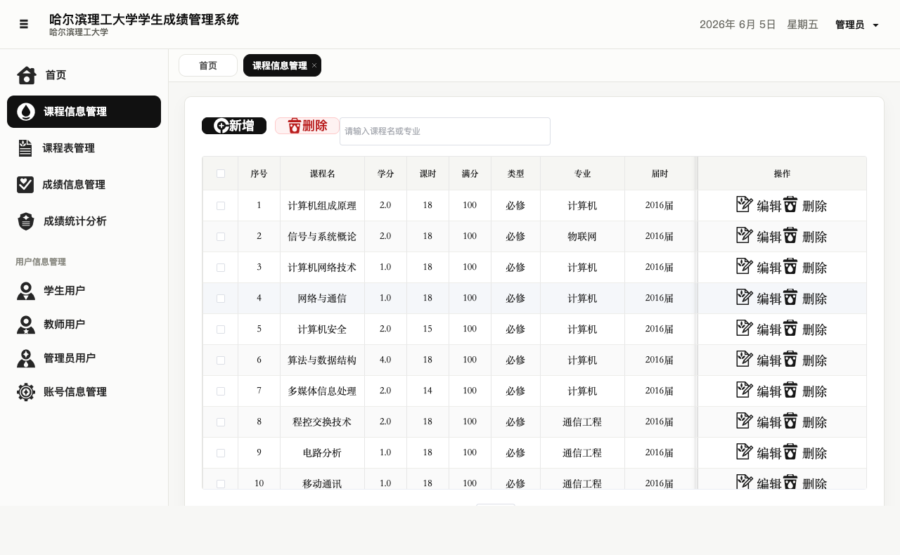Click the 学生用户 person icon
The height and width of the screenshot is (555, 900).
click(x=26, y=291)
